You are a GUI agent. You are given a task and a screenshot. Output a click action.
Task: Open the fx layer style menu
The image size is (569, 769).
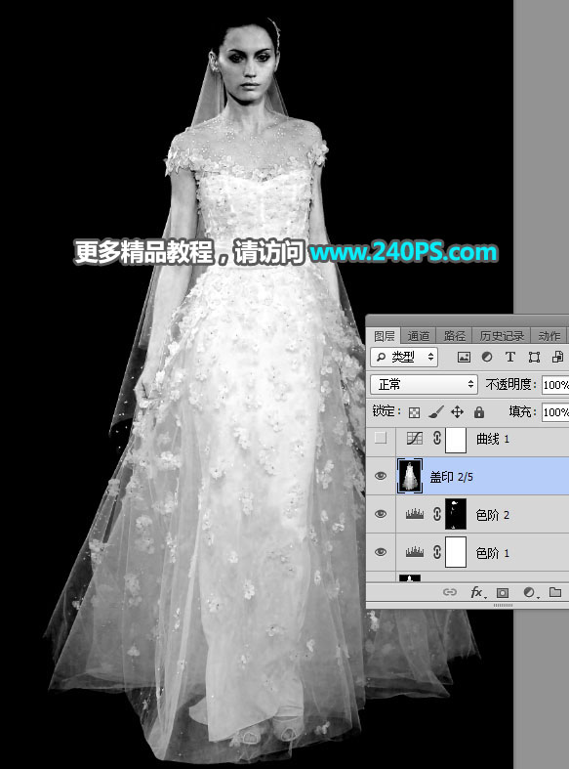pyautogui.click(x=477, y=592)
